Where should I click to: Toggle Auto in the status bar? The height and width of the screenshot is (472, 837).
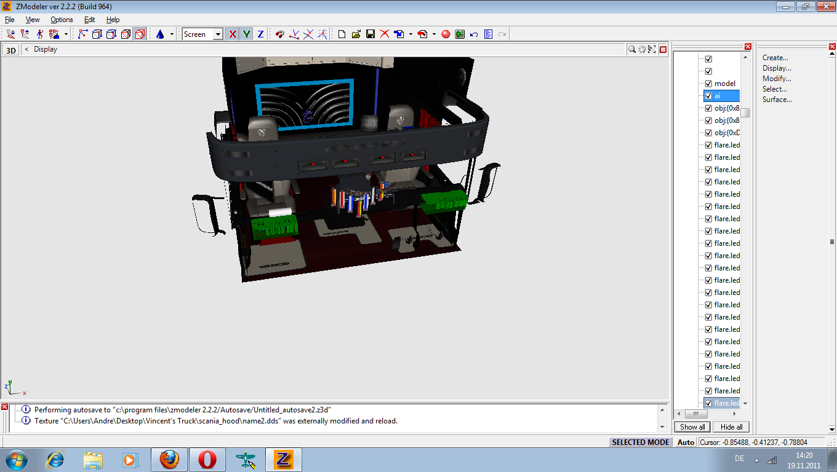(x=686, y=442)
